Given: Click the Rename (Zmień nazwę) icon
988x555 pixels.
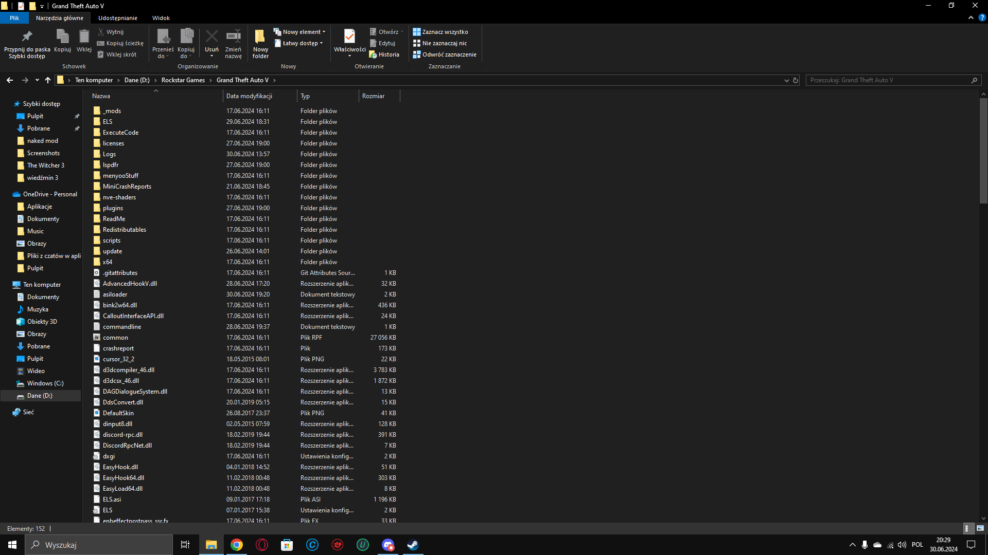Looking at the screenshot, I should (233, 37).
